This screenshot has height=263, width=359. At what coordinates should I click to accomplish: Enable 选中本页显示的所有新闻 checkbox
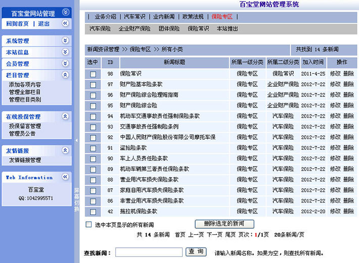point(89,225)
